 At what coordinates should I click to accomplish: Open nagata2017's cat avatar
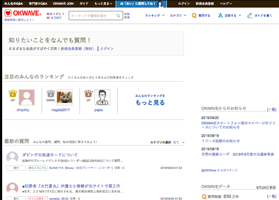65,97
